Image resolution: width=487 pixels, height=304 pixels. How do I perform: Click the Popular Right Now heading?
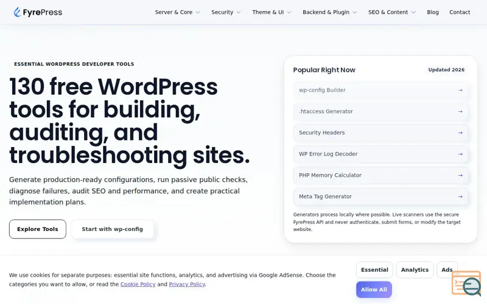tap(324, 70)
